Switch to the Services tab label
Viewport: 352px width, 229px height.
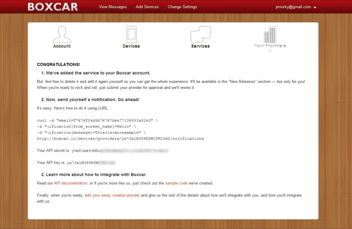[201, 46]
